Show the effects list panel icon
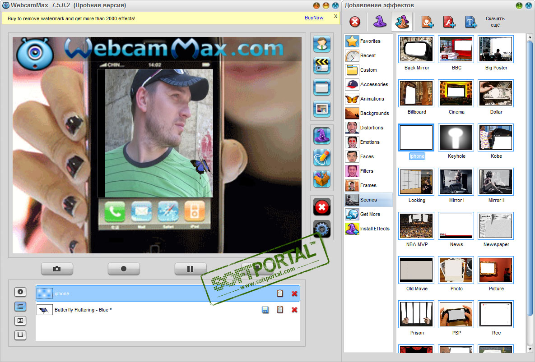The image size is (535, 362). tap(20, 307)
